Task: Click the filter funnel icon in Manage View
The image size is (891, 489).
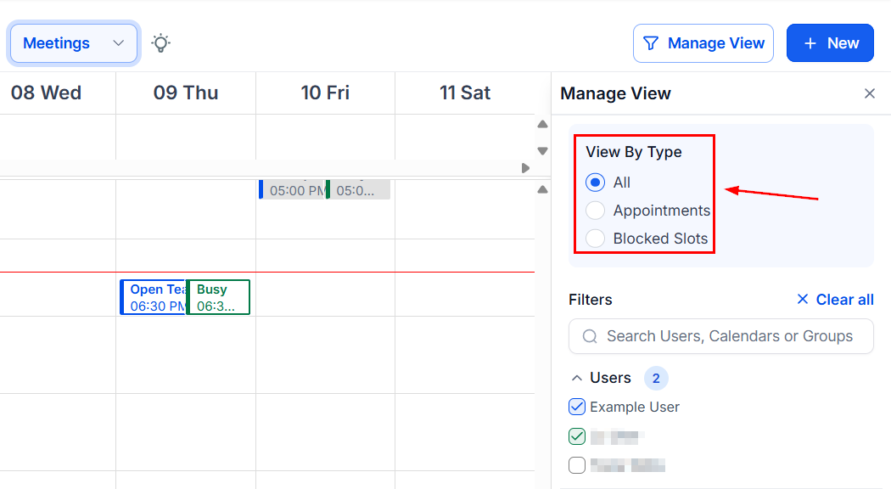Action: 651,43
